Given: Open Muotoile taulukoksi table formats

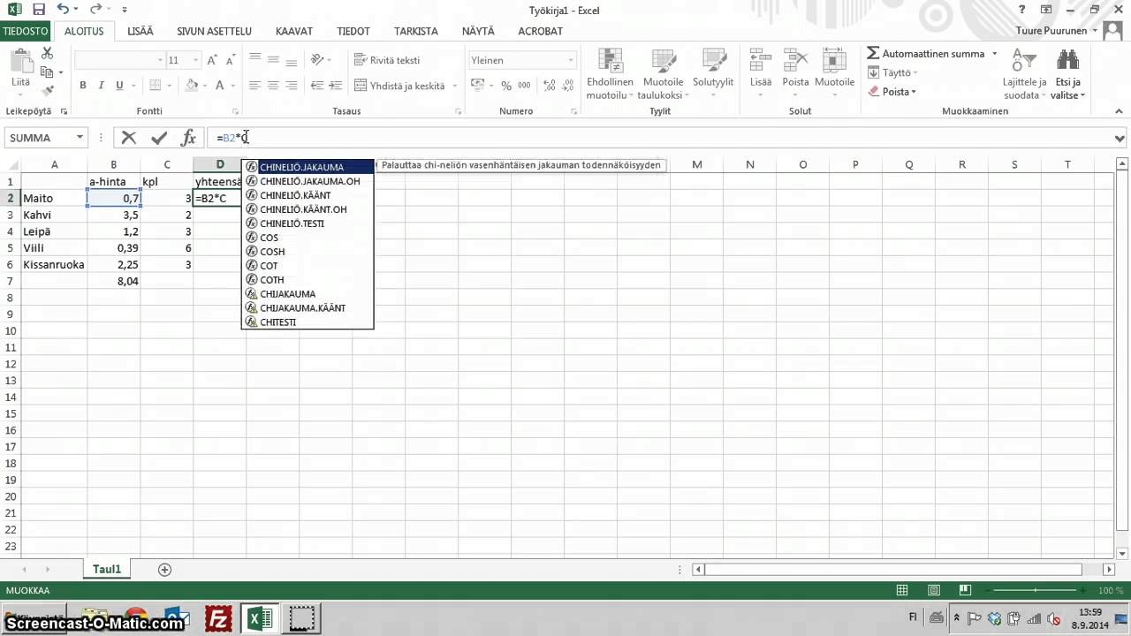Looking at the screenshot, I should pyautogui.click(x=663, y=73).
